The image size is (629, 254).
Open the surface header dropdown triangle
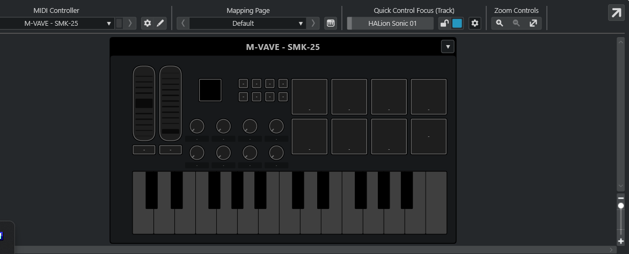point(448,47)
